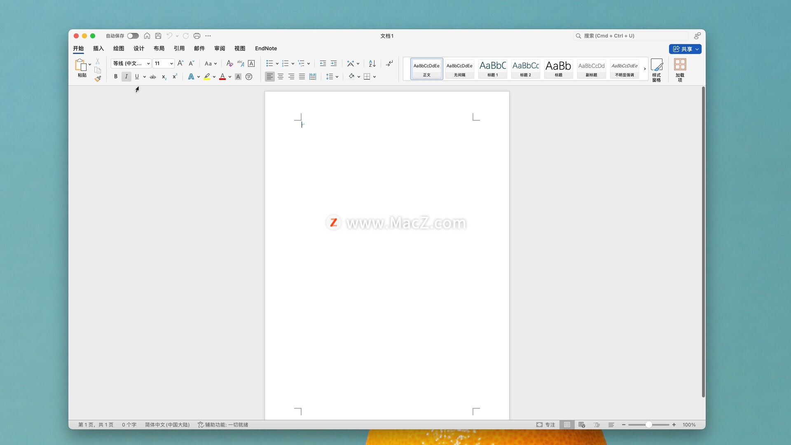The image size is (791, 445).
Task: Click the Bulleted List icon
Action: (269, 63)
